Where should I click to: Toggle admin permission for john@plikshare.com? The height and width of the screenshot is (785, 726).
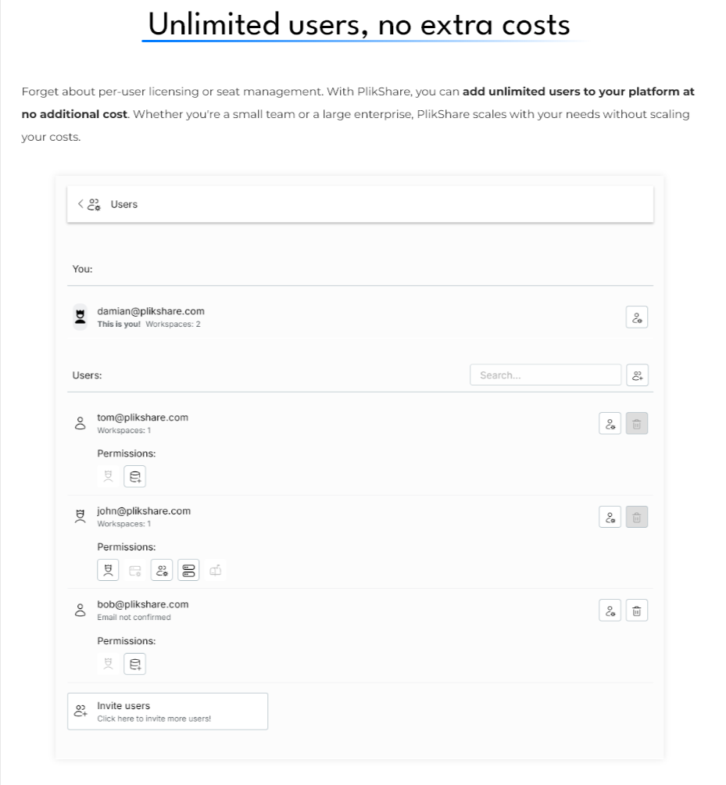(x=108, y=570)
